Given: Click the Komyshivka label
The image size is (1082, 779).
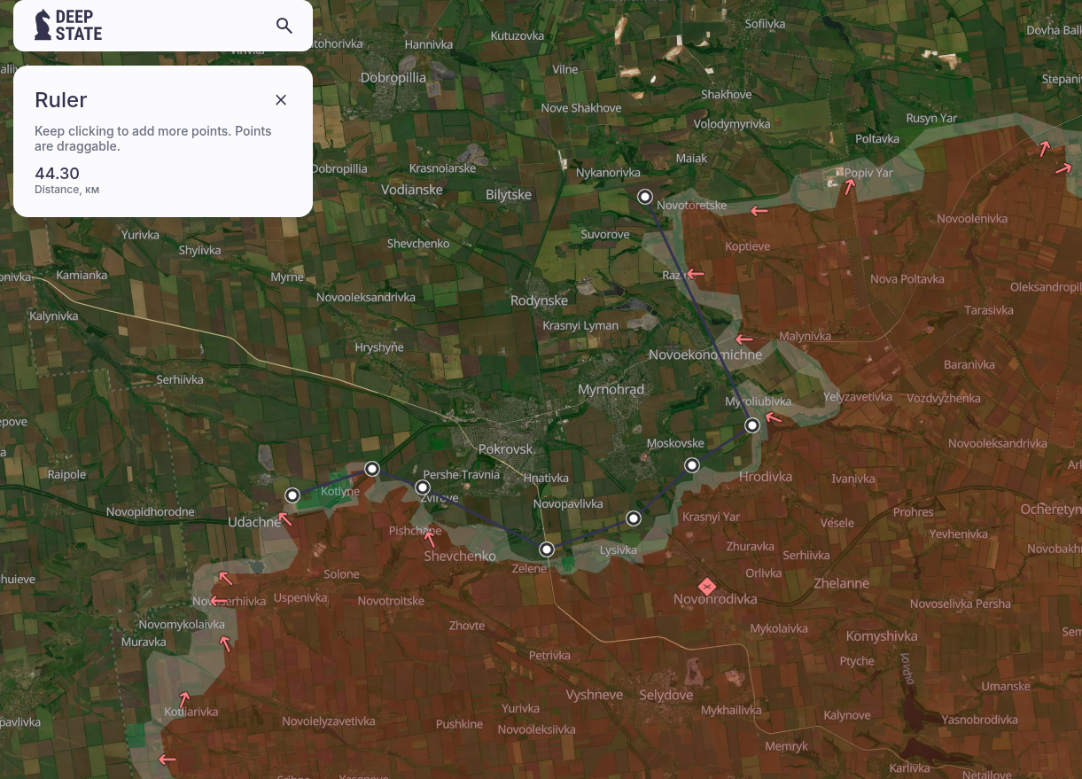Looking at the screenshot, I should 882,636.
